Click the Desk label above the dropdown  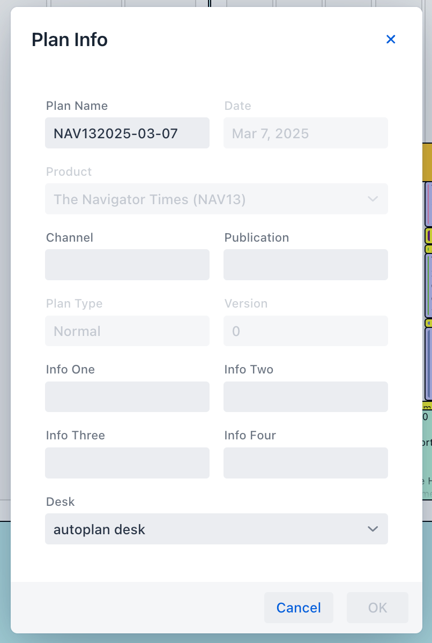point(60,502)
